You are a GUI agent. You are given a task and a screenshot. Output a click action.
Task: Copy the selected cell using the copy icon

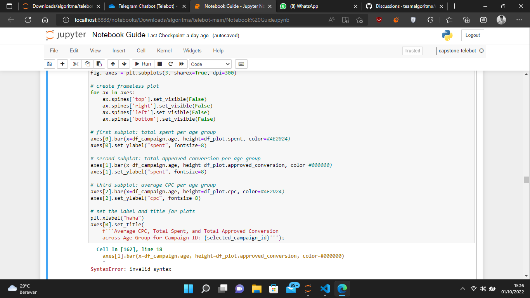[x=87, y=64]
